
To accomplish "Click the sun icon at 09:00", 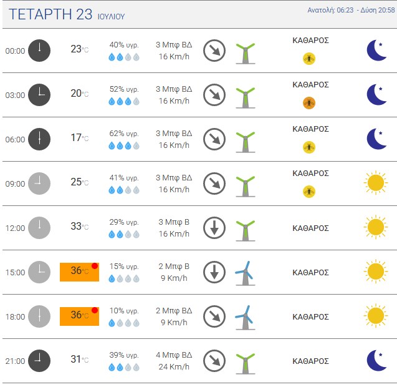I will 375,183.
